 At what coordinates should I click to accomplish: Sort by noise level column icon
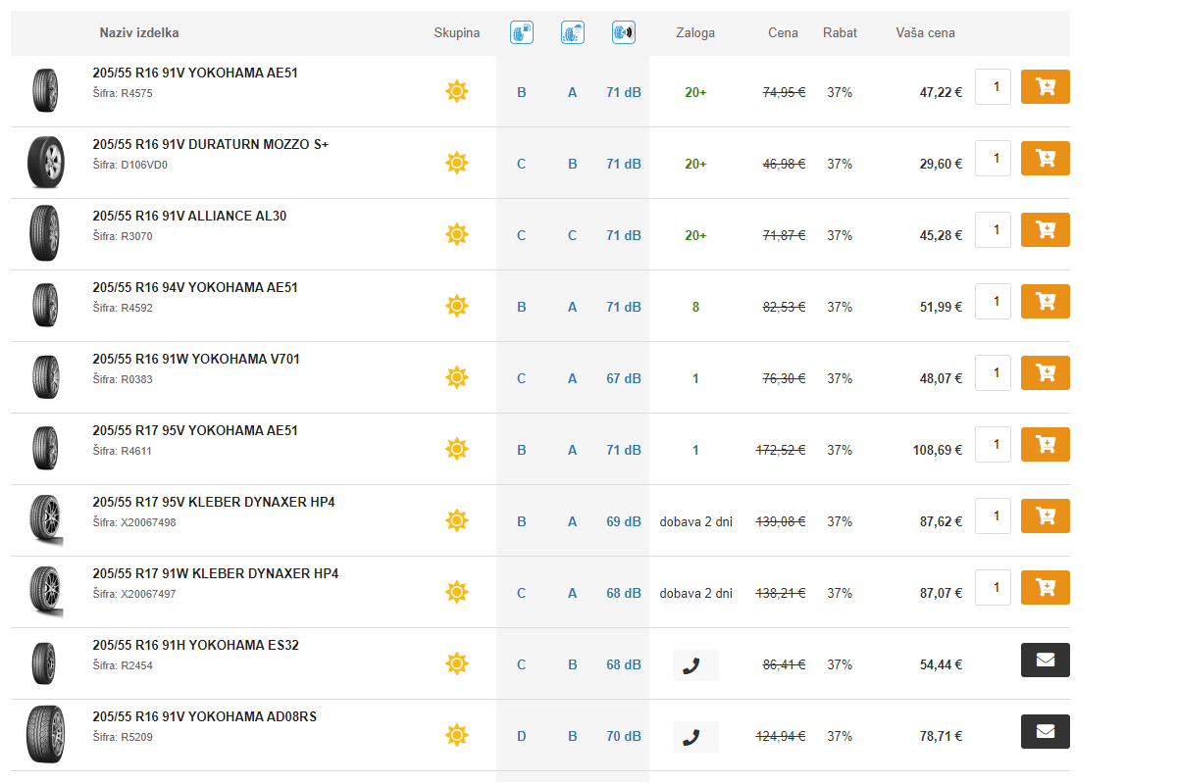pyautogui.click(x=624, y=32)
